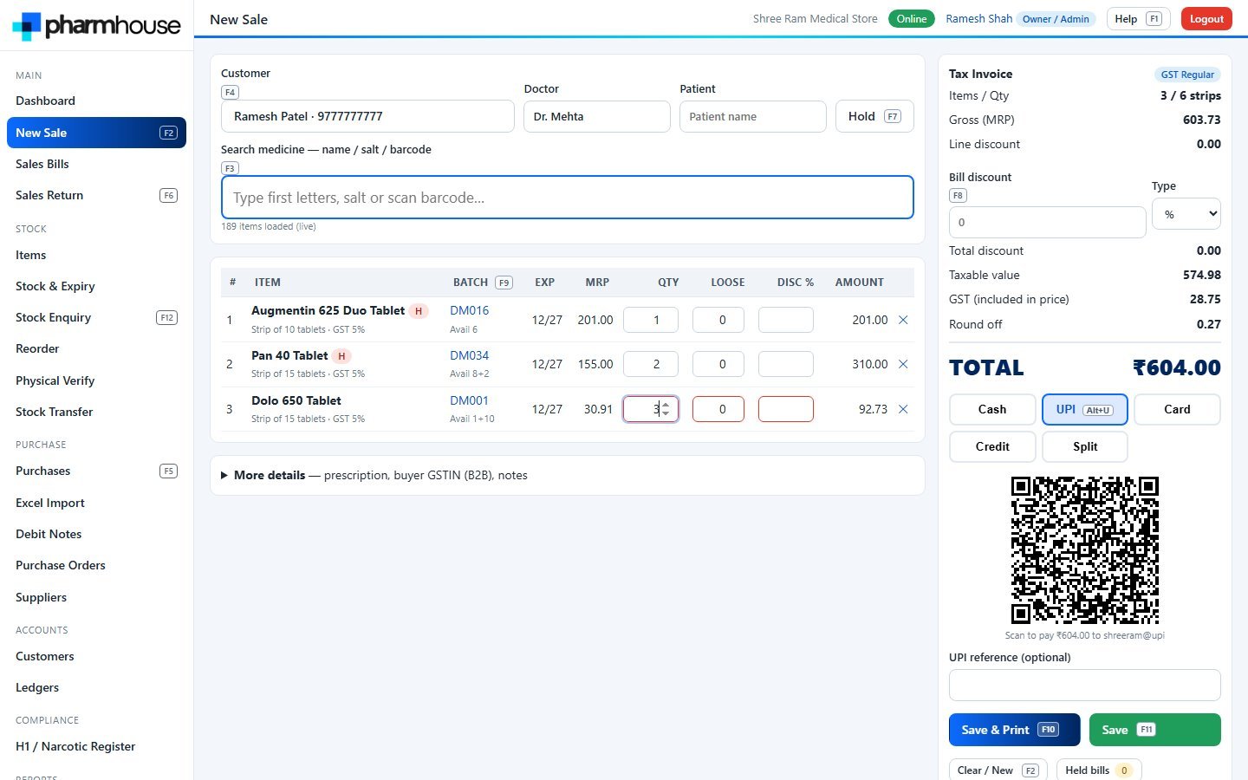Choose Card payment mode

(1177, 409)
